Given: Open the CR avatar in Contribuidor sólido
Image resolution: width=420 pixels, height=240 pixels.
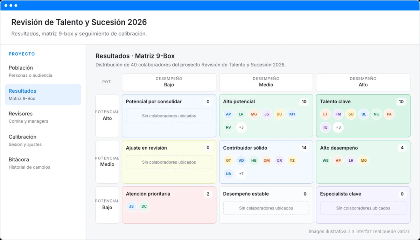Looking at the screenshot, I should click(x=279, y=160).
